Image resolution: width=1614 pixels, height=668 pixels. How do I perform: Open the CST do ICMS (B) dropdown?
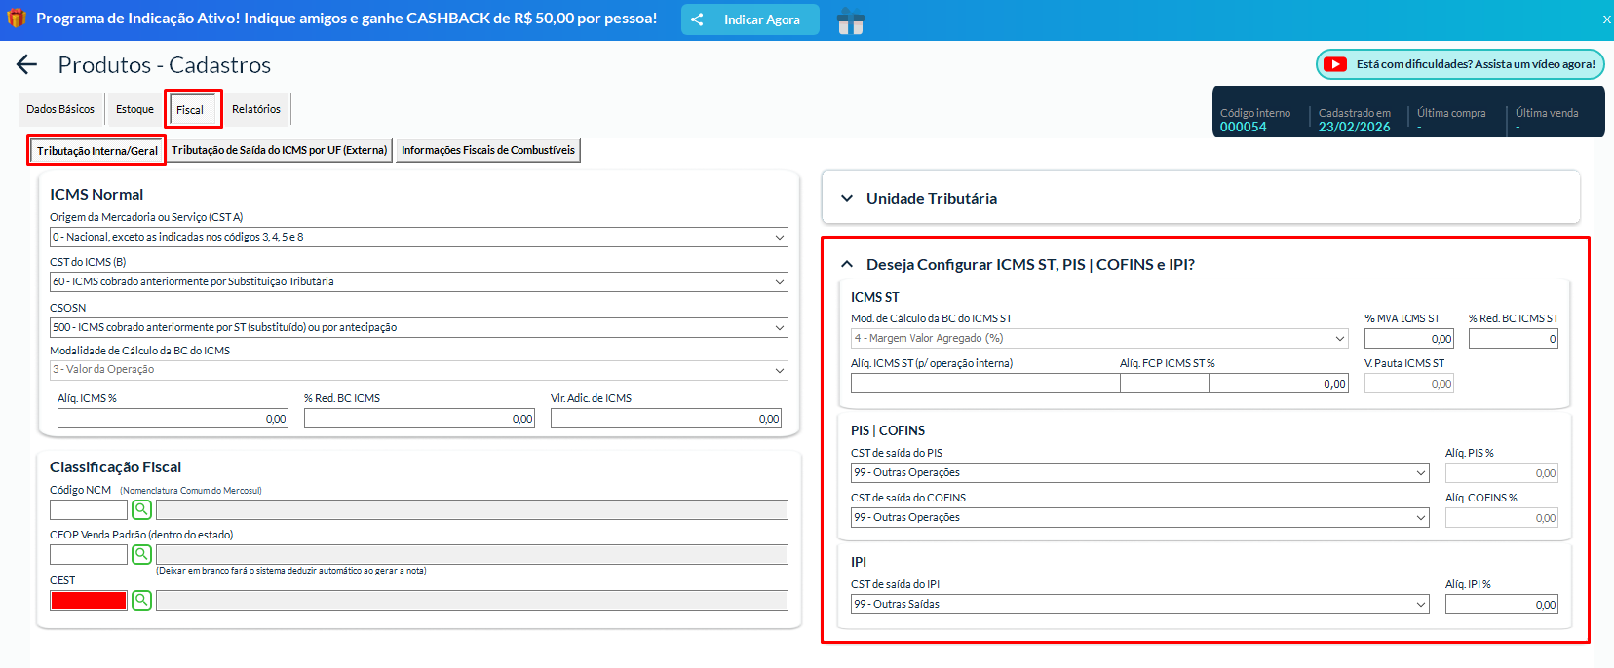point(418,282)
